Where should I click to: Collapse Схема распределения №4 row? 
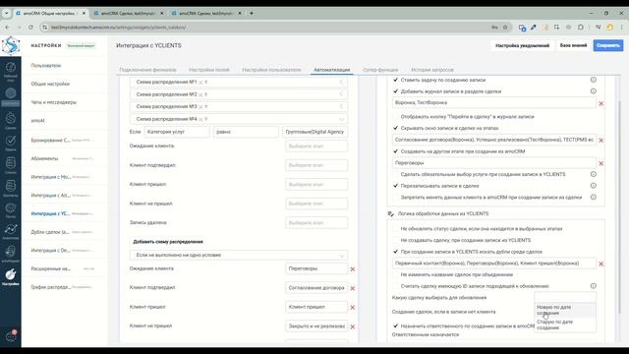point(341,119)
